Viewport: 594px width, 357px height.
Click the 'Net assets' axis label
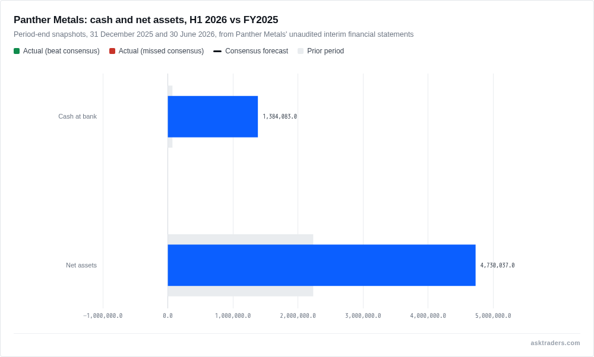coord(81,266)
